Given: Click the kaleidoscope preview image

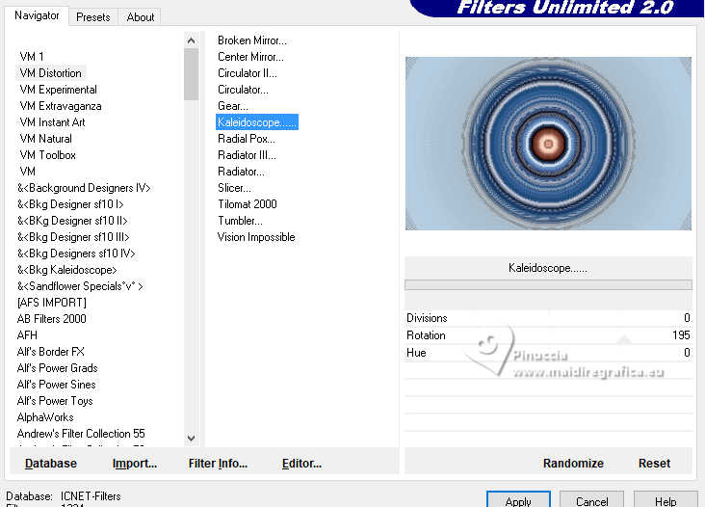Looking at the screenshot, I should (x=548, y=144).
